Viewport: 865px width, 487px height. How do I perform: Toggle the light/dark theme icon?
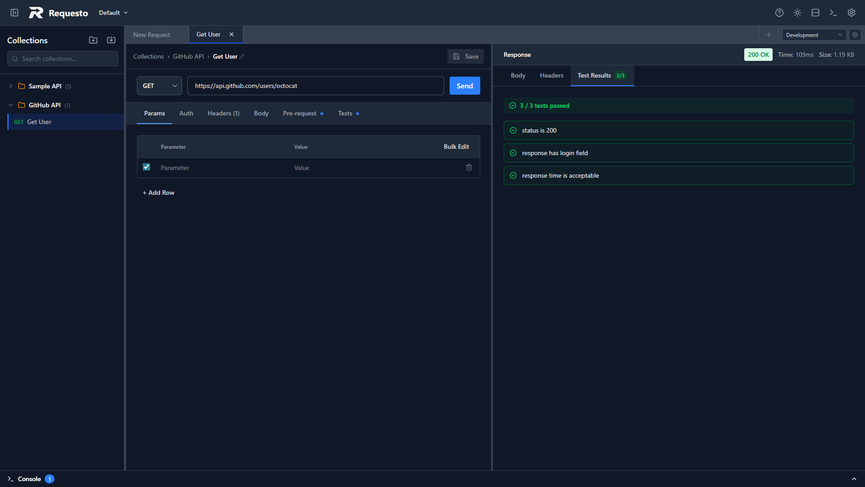797,13
